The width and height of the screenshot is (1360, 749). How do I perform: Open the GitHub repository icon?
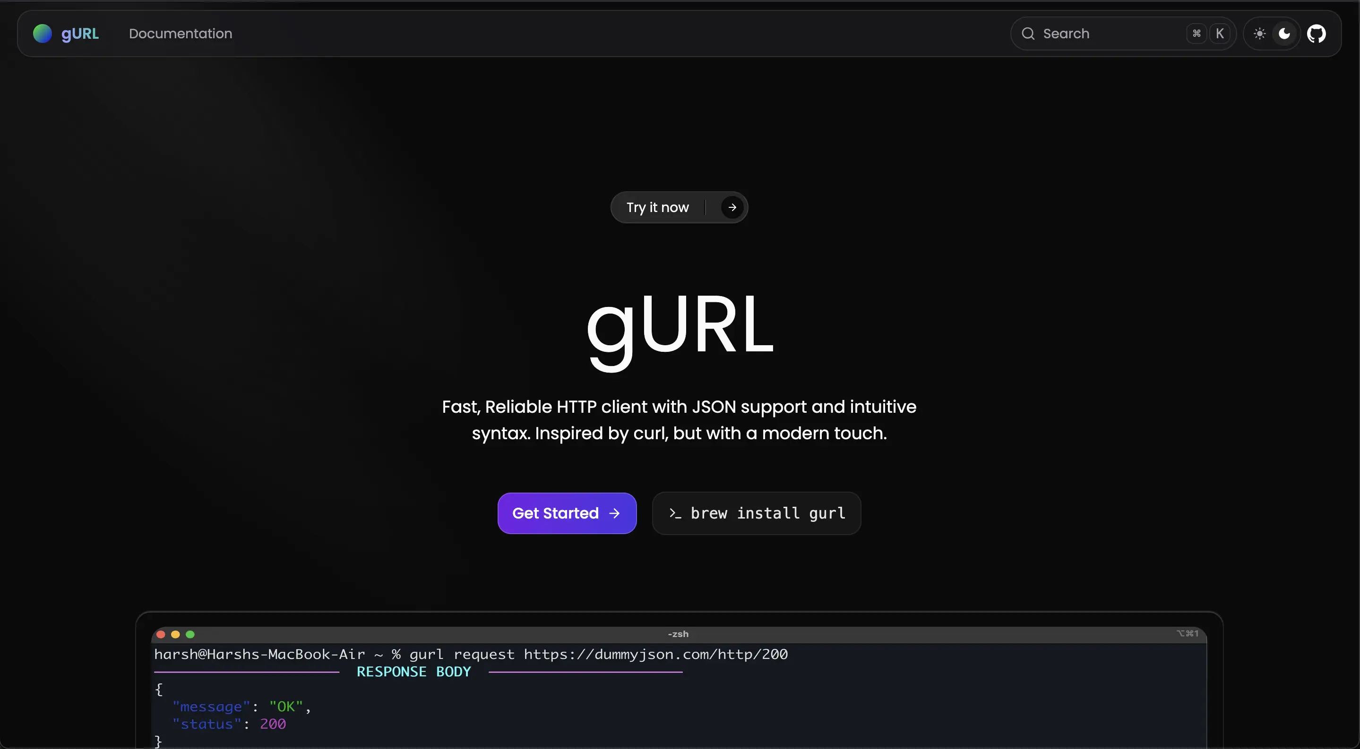(x=1317, y=33)
